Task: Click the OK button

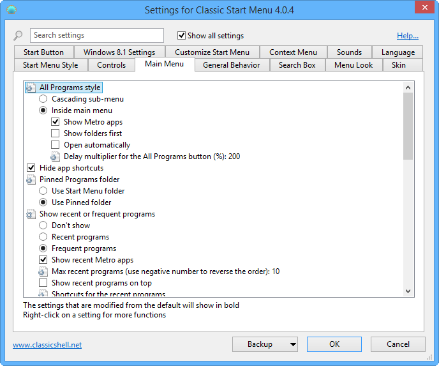Action: point(334,344)
